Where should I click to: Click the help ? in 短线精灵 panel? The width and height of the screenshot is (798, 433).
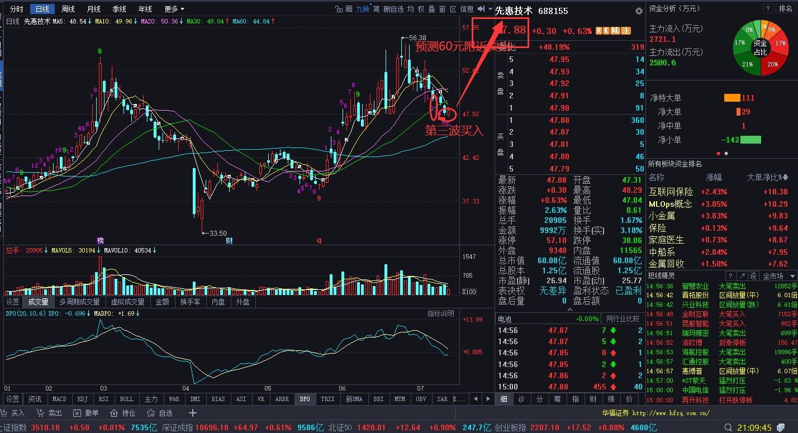click(730, 276)
